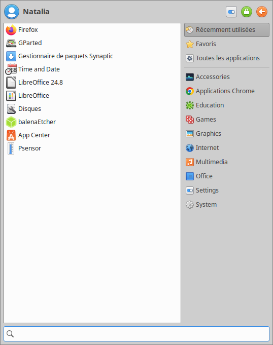Lock the screen with green padlock button
273x345 pixels.
247,12
